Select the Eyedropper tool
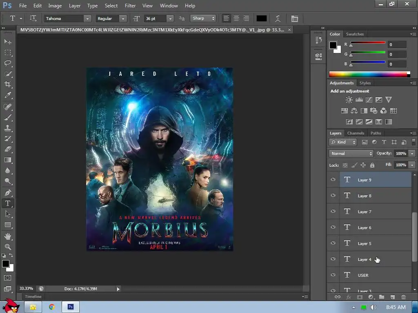 tap(8, 95)
